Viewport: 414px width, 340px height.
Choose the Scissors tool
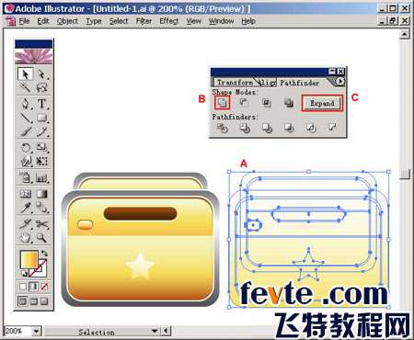click(42, 224)
